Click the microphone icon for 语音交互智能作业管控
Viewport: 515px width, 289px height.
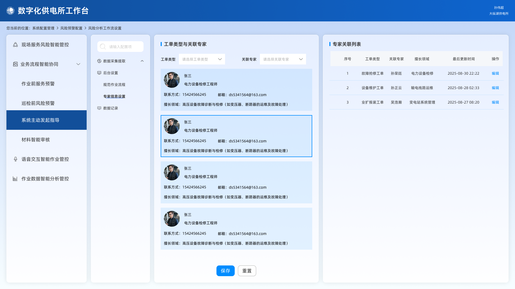(x=16, y=159)
